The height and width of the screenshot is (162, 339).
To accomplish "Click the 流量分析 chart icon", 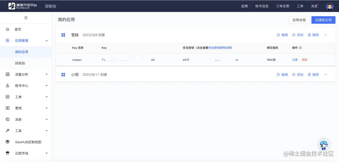I will point(8,74).
